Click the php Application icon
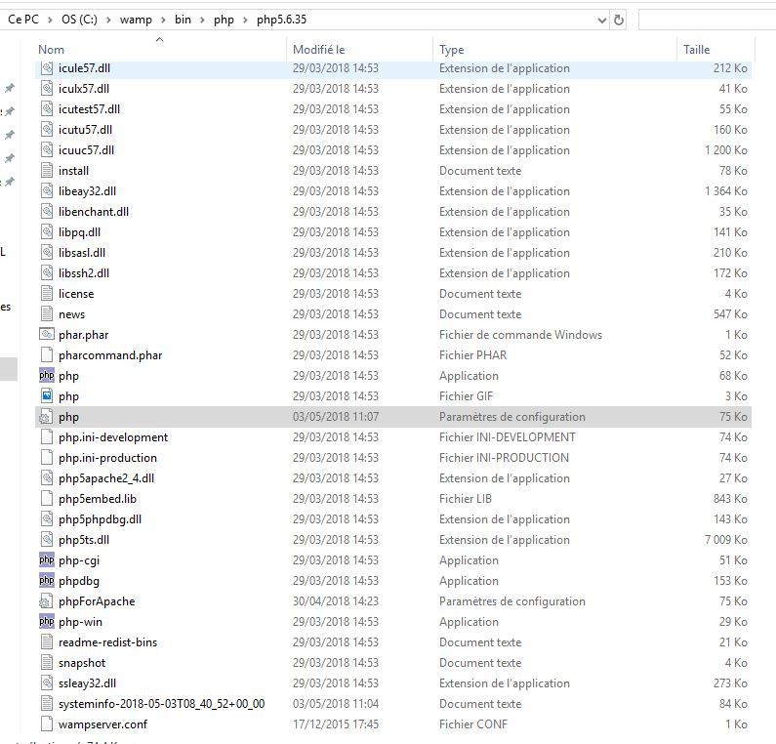Image resolution: width=776 pixels, height=744 pixels. 47,376
